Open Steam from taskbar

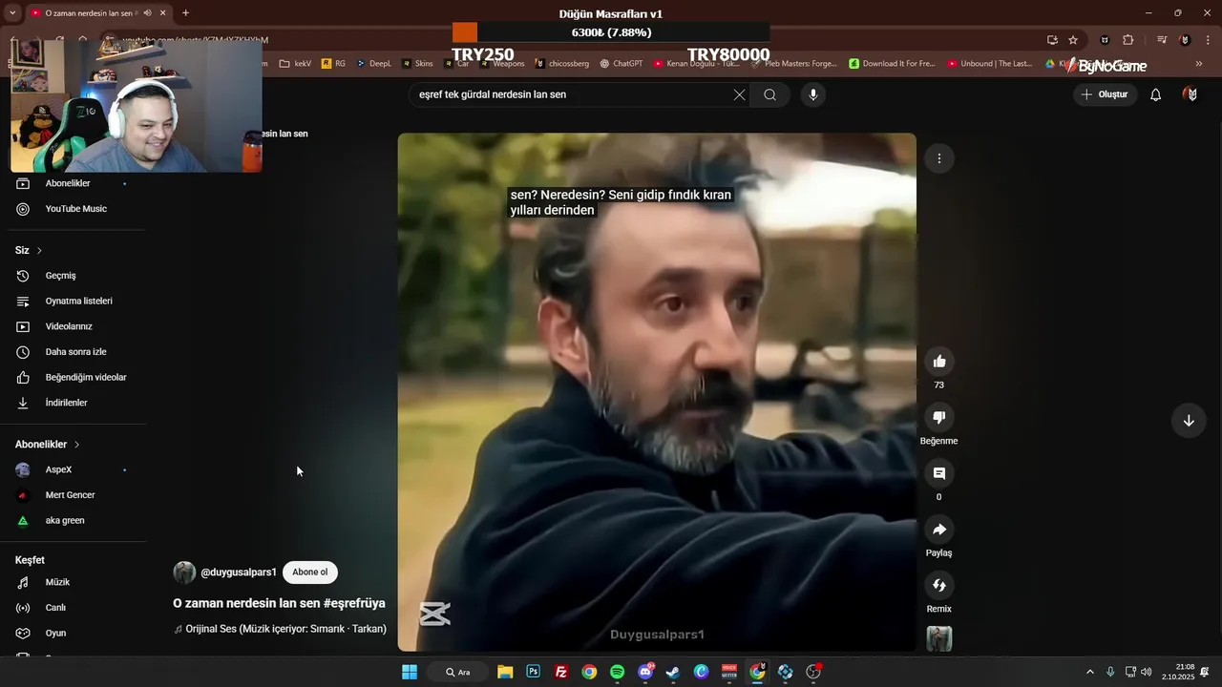coord(673,672)
